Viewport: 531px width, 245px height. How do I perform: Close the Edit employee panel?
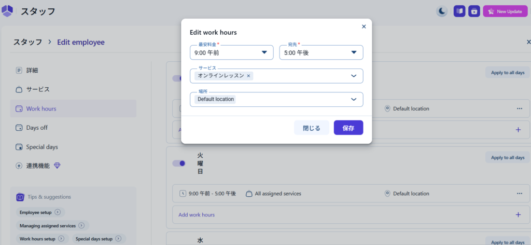pyautogui.click(x=527, y=42)
